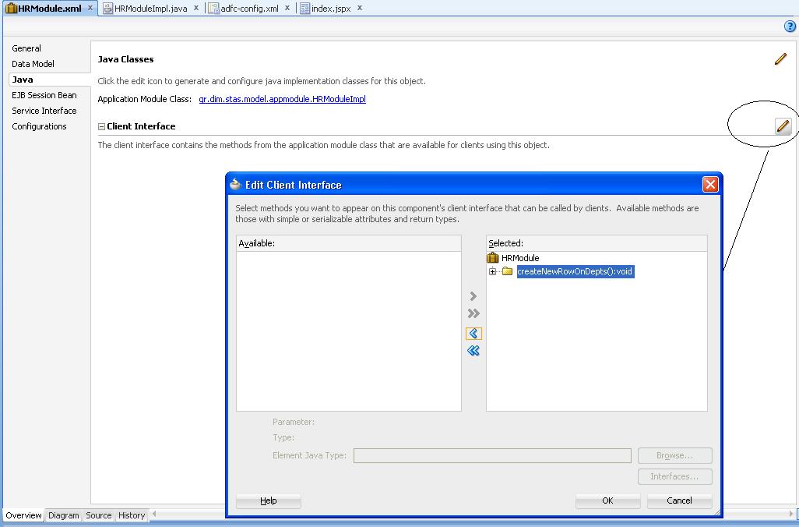Click the double-right shuttle arrow
Screen dimensions: 799x527
473,313
